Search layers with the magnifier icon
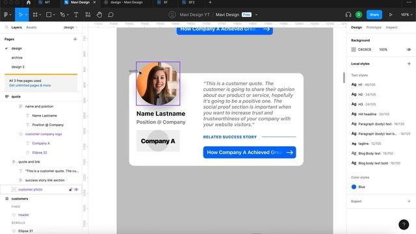 pyautogui.click(x=6, y=27)
